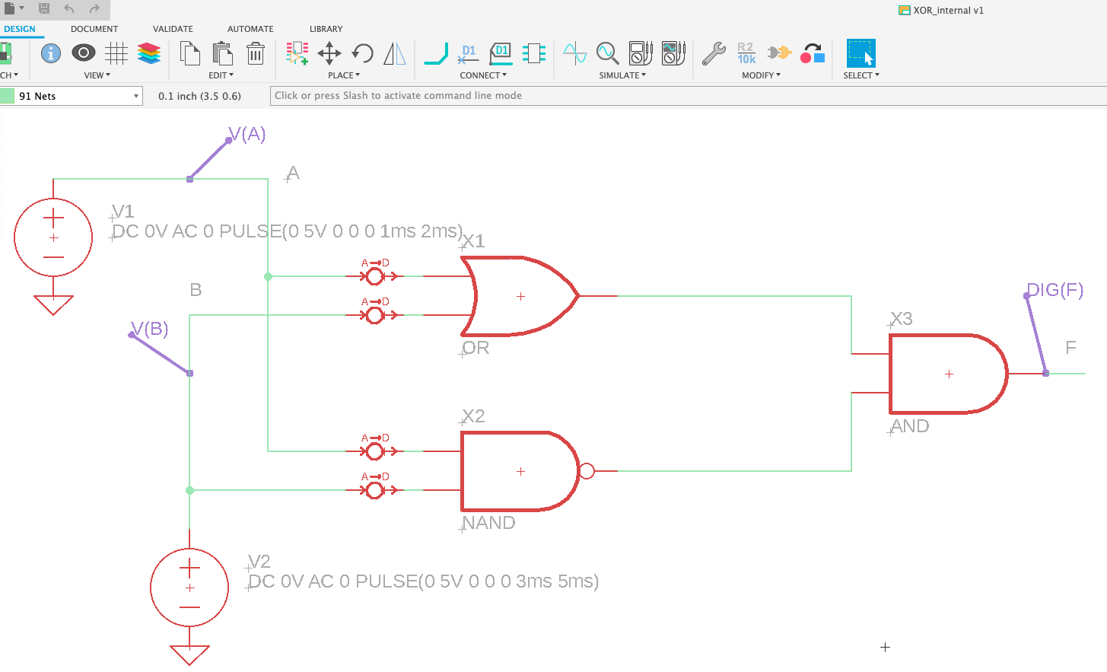Select the Label tool
The image size is (1107, 672).
click(x=501, y=53)
